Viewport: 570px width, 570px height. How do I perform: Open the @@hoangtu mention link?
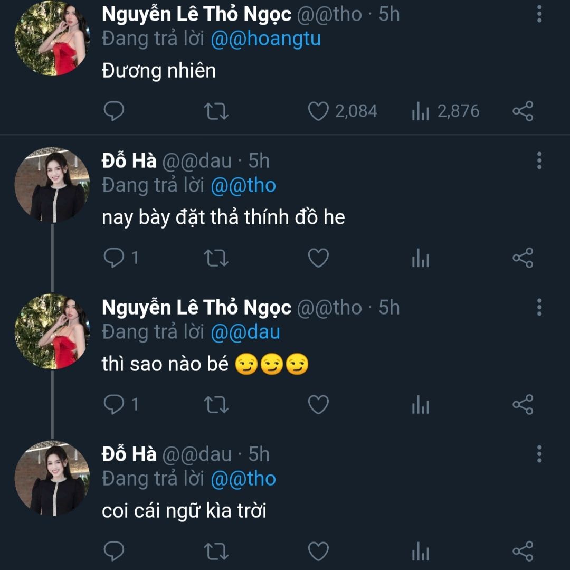tap(265, 39)
